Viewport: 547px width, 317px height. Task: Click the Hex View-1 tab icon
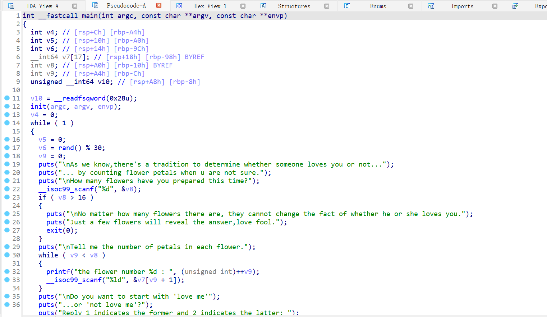179,6
